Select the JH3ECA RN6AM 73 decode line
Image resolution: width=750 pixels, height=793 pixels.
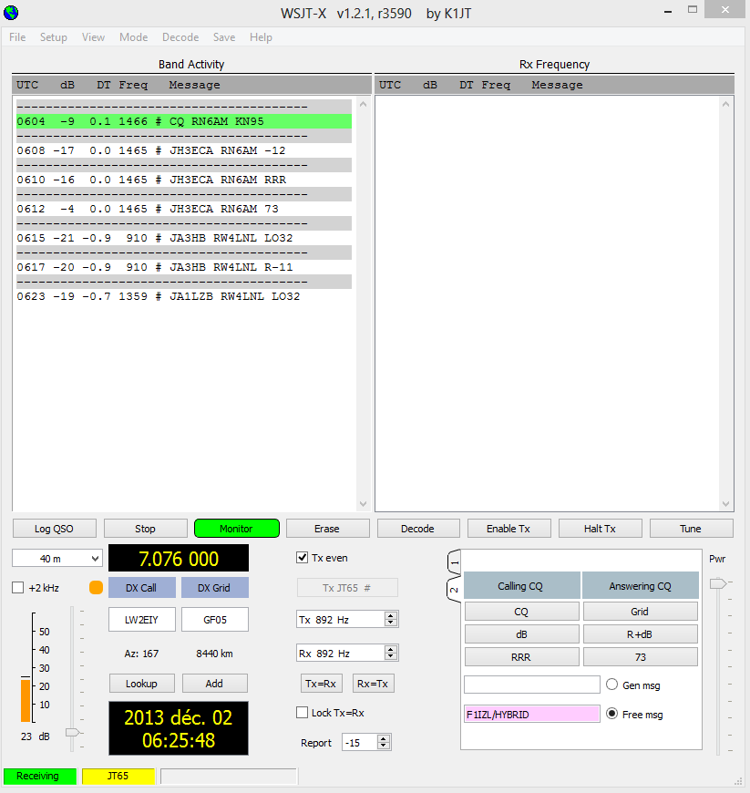pyautogui.click(x=184, y=209)
